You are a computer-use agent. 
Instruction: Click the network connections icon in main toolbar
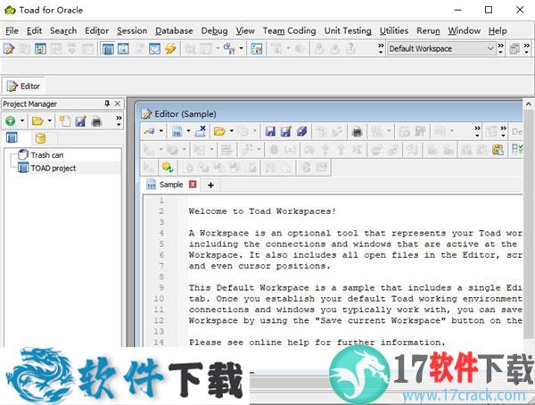[x=229, y=49]
